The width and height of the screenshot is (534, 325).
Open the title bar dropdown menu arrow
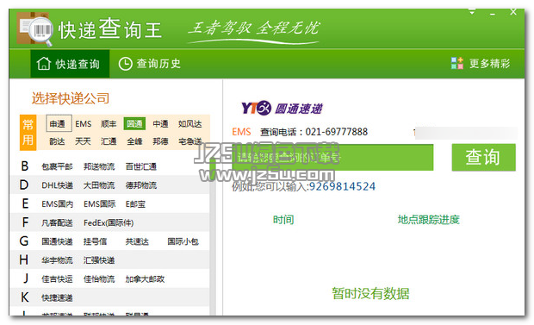click(472, 12)
